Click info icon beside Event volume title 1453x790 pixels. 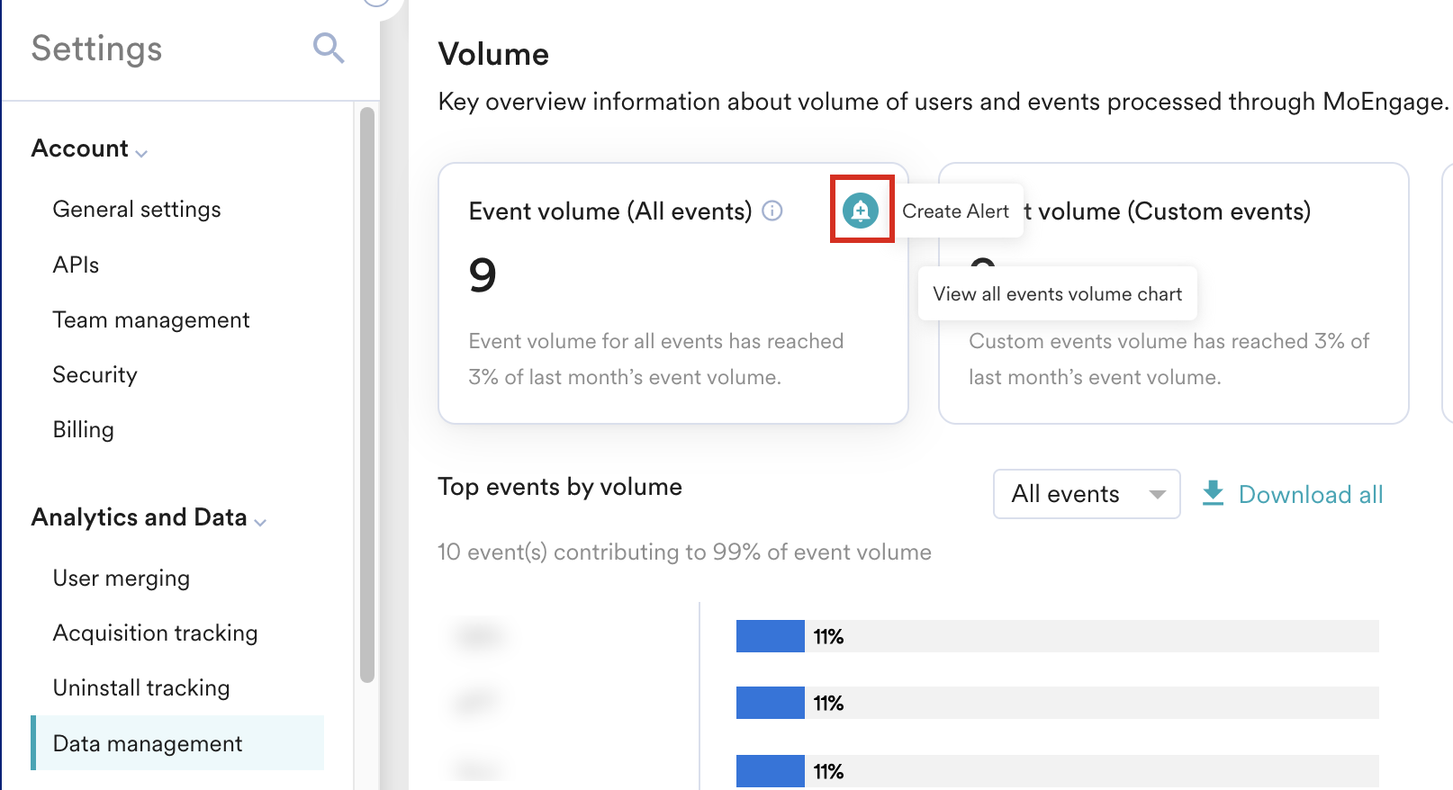pos(772,211)
